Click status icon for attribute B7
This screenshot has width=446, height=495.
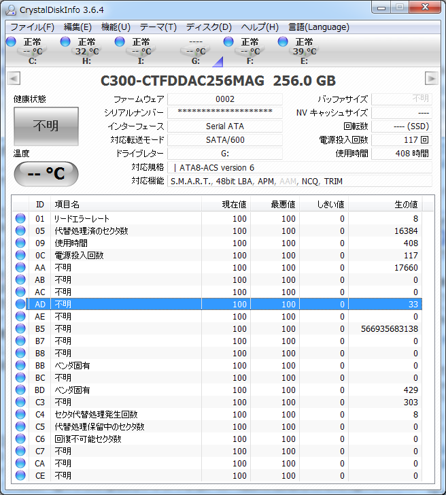coord(20,341)
